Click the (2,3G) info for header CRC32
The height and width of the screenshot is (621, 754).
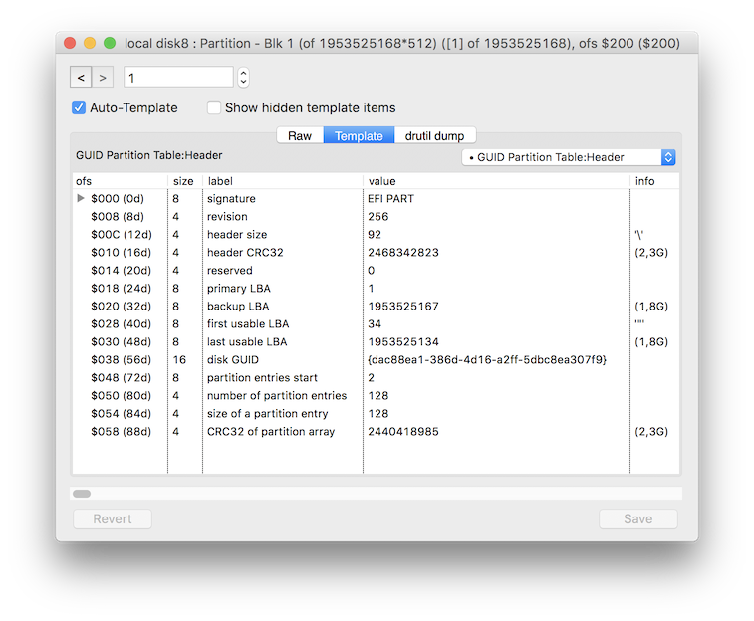[x=651, y=252]
